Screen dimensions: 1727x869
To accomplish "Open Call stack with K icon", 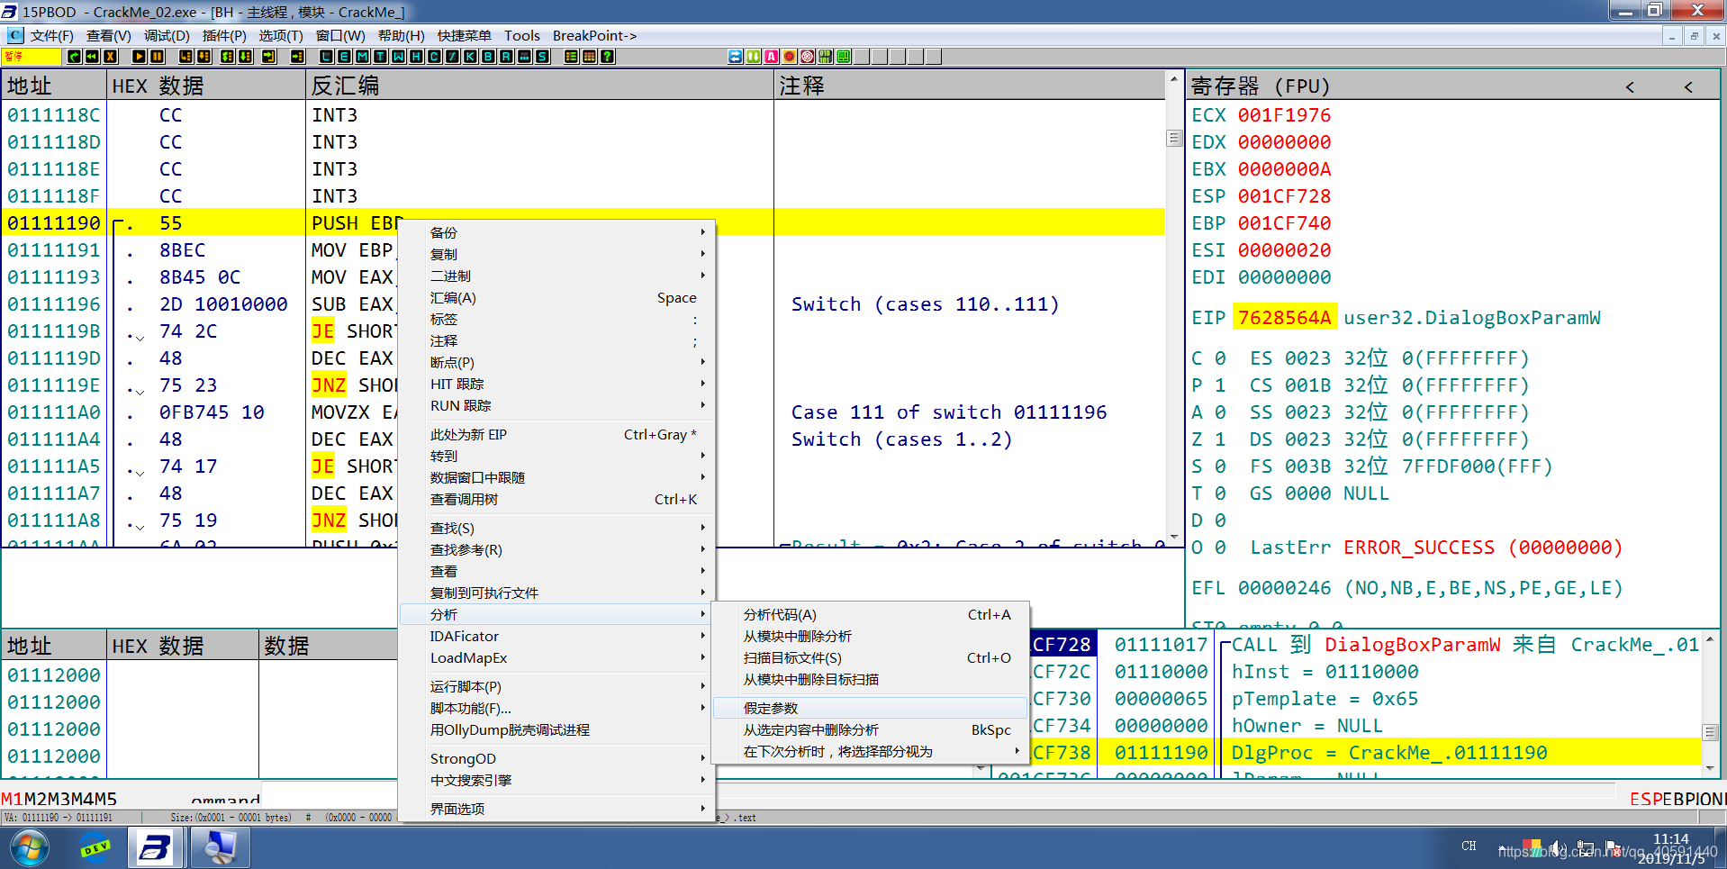I will click(x=470, y=56).
